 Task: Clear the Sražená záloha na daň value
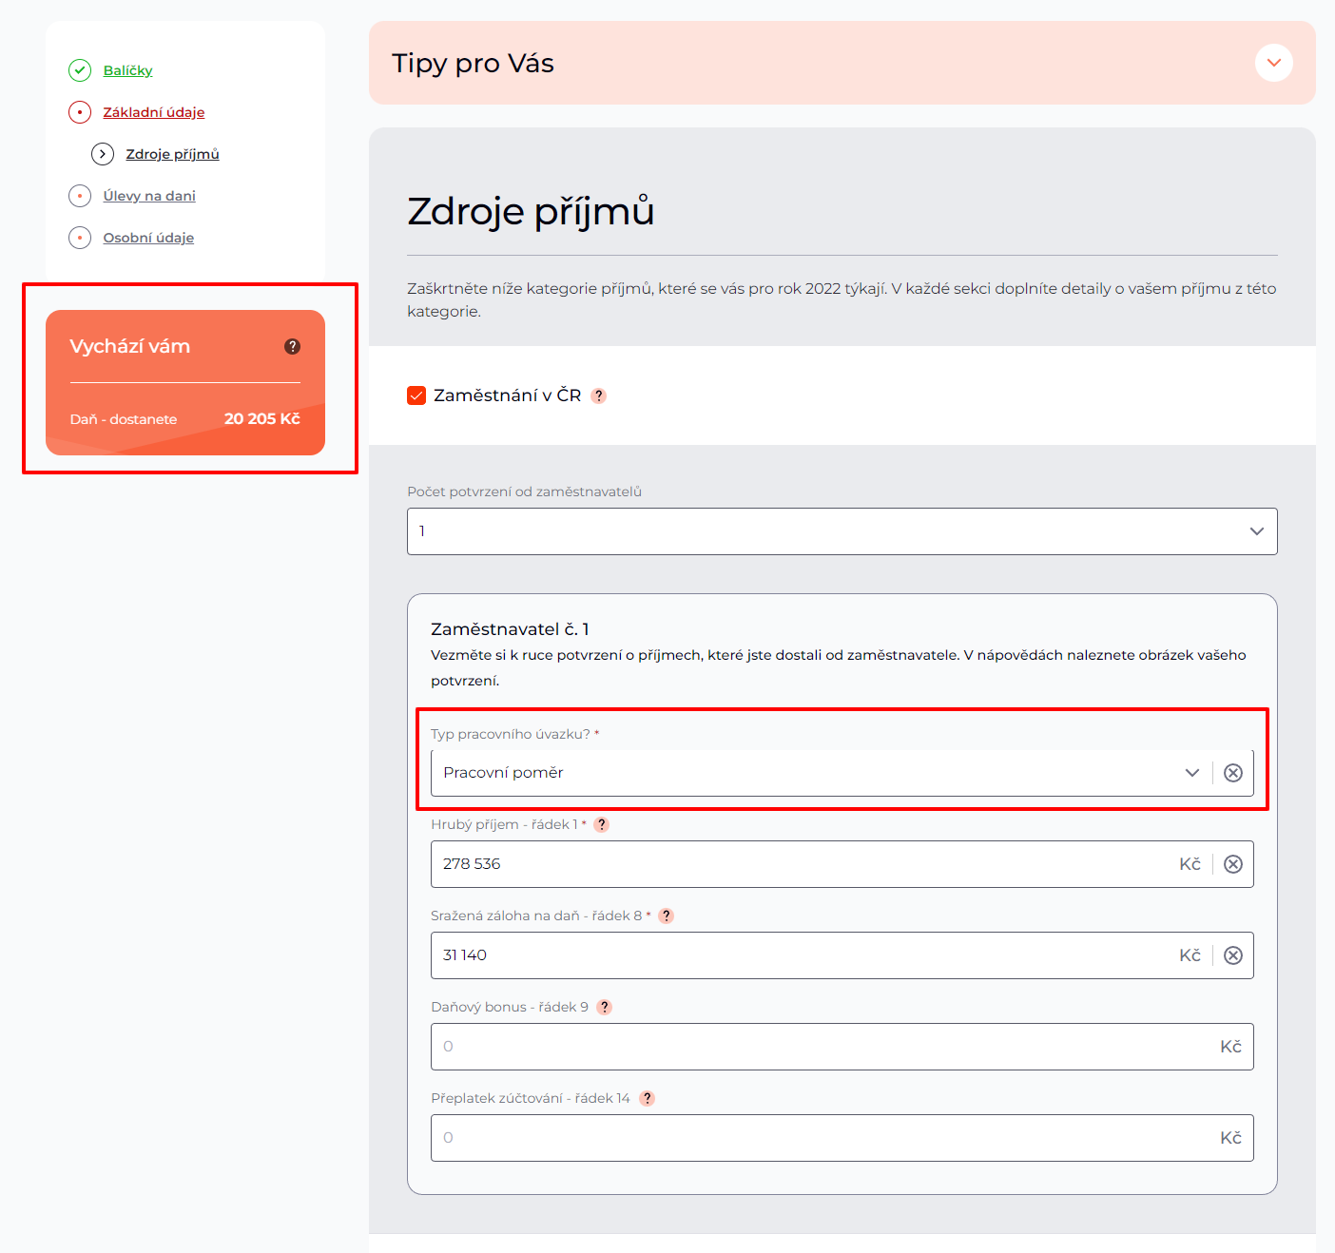[1232, 955]
